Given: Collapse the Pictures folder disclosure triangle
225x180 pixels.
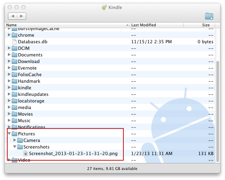Looking at the screenshot, I should tap(9, 134).
